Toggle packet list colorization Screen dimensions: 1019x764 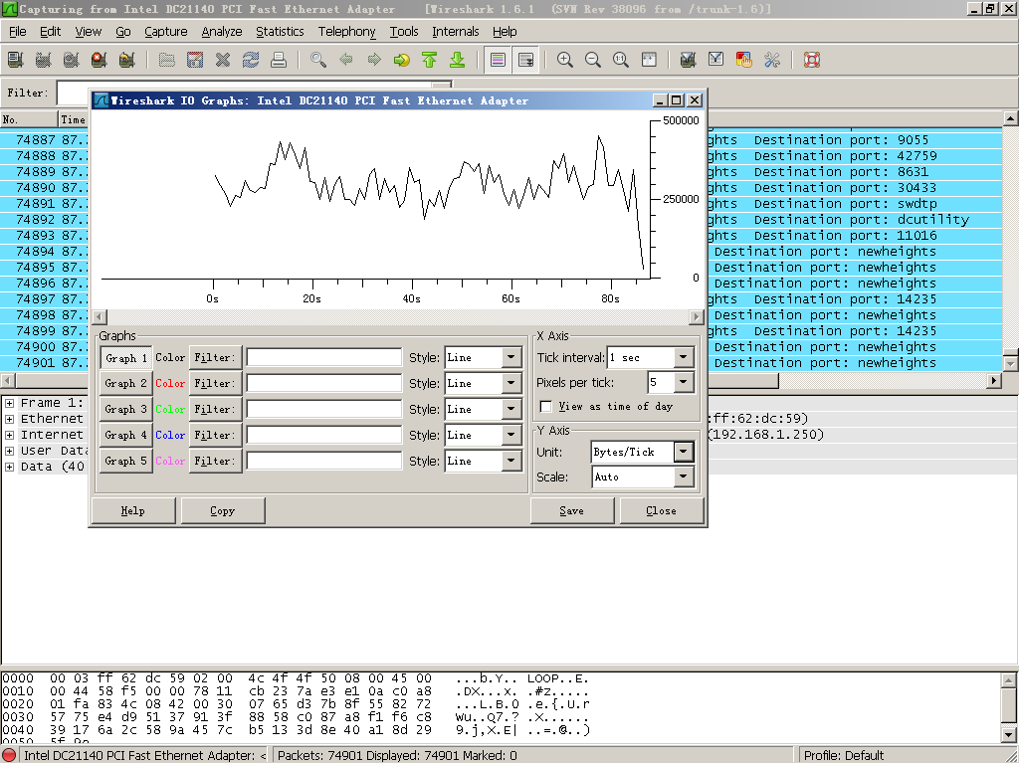[x=498, y=60]
